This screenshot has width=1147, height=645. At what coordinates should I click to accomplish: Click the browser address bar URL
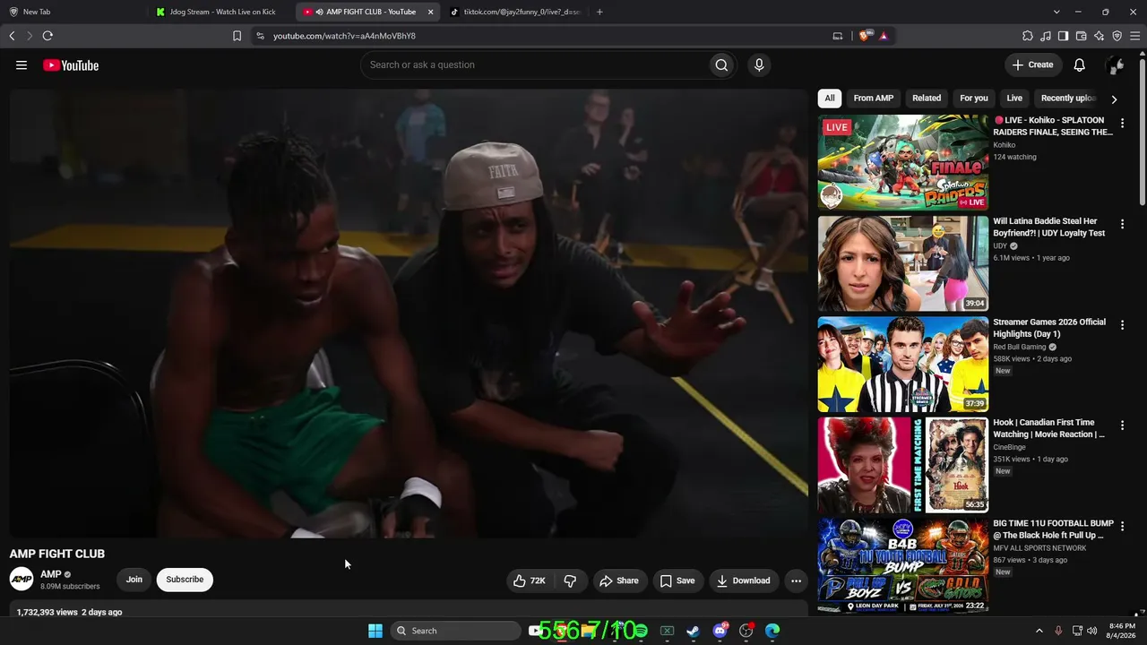tap(344, 36)
